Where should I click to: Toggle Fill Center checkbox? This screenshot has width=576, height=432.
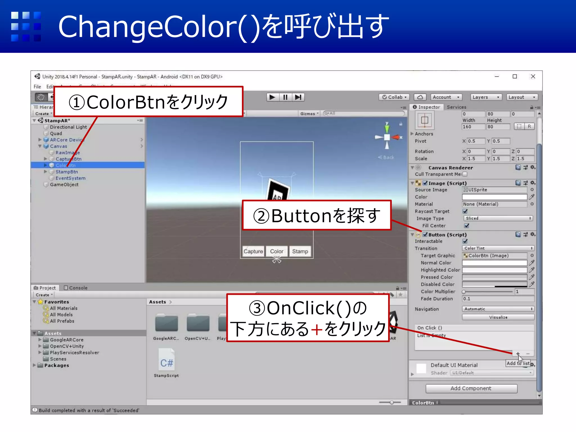(467, 226)
